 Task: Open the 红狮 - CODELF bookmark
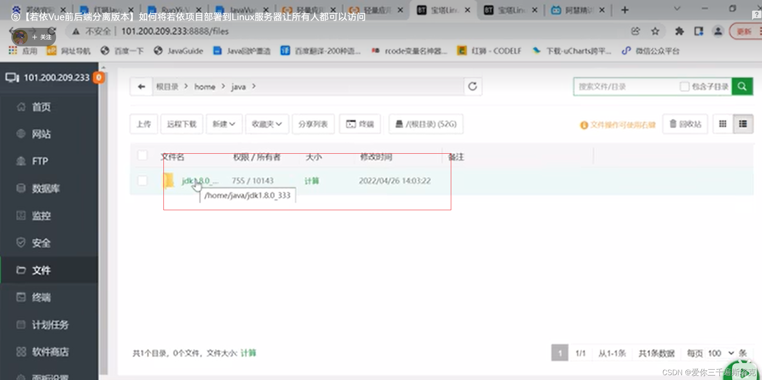[489, 51]
